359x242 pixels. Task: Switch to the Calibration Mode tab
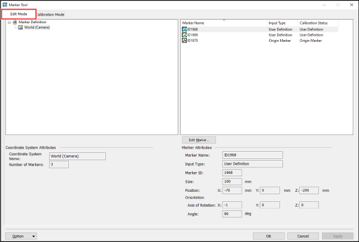coord(51,14)
